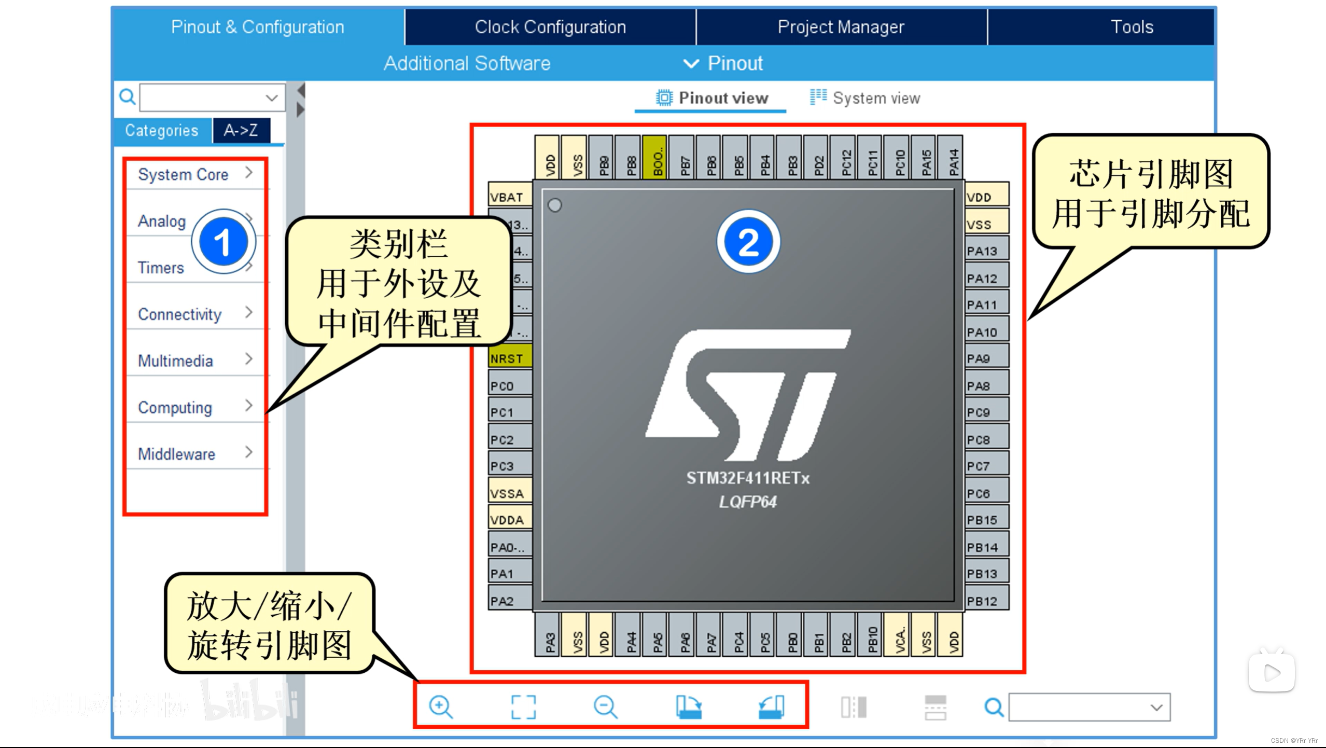The width and height of the screenshot is (1326, 748).
Task: Open Additional Software menu
Action: click(x=467, y=63)
